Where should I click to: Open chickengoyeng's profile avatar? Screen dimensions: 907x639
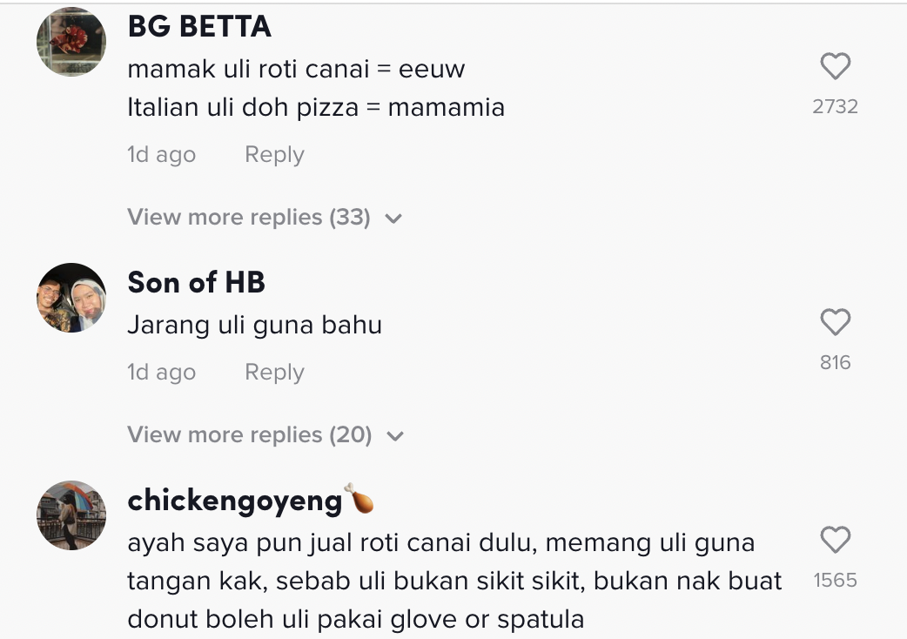pyautogui.click(x=71, y=515)
